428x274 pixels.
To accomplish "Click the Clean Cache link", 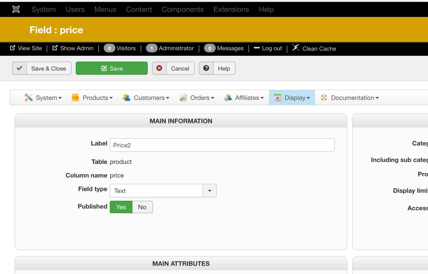I will (319, 49).
